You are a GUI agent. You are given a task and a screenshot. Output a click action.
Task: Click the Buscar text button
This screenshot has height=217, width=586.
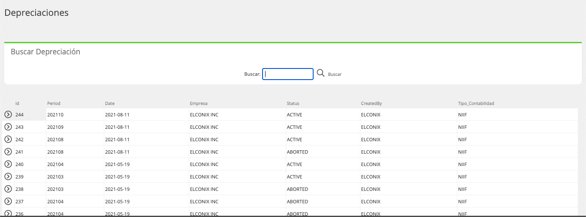point(335,74)
